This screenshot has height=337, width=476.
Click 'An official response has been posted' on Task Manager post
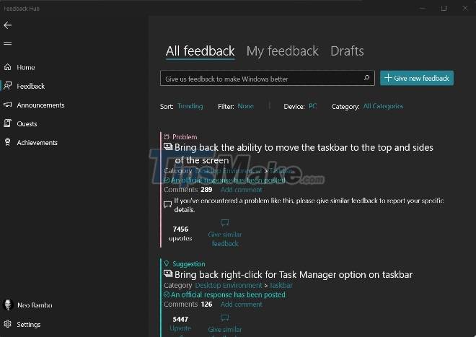pyautogui.click(x=228, y=294)
